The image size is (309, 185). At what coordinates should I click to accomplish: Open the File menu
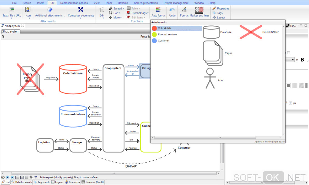pos(14,3)
